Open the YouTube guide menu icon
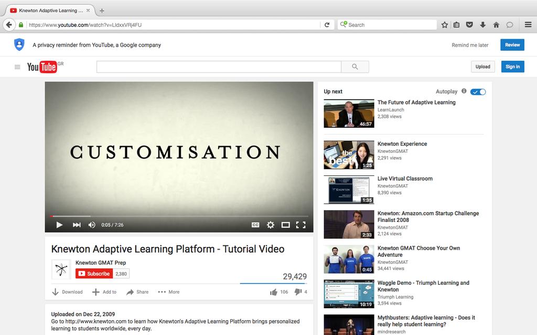This screenshot has width=537, height=335. [x=17, y=67]
